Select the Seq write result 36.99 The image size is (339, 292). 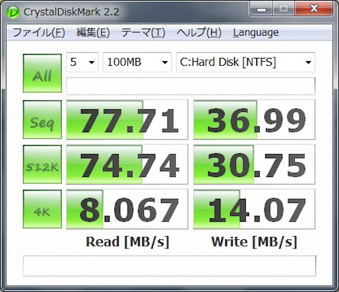pos(254,120)
